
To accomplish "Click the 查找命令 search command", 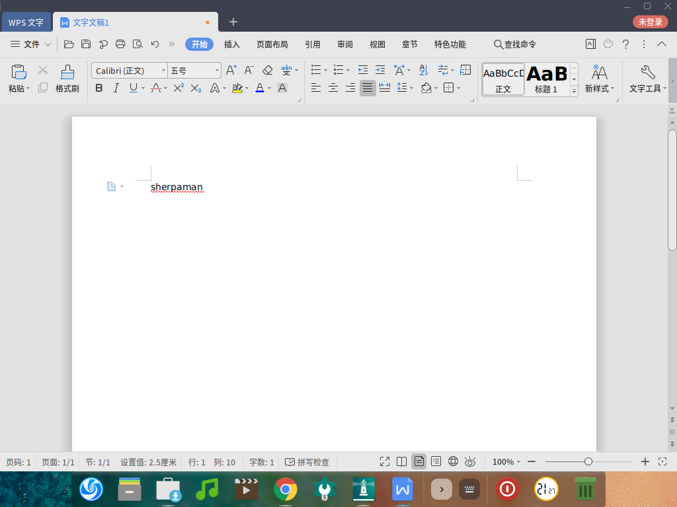I will (x=514, y=44).
